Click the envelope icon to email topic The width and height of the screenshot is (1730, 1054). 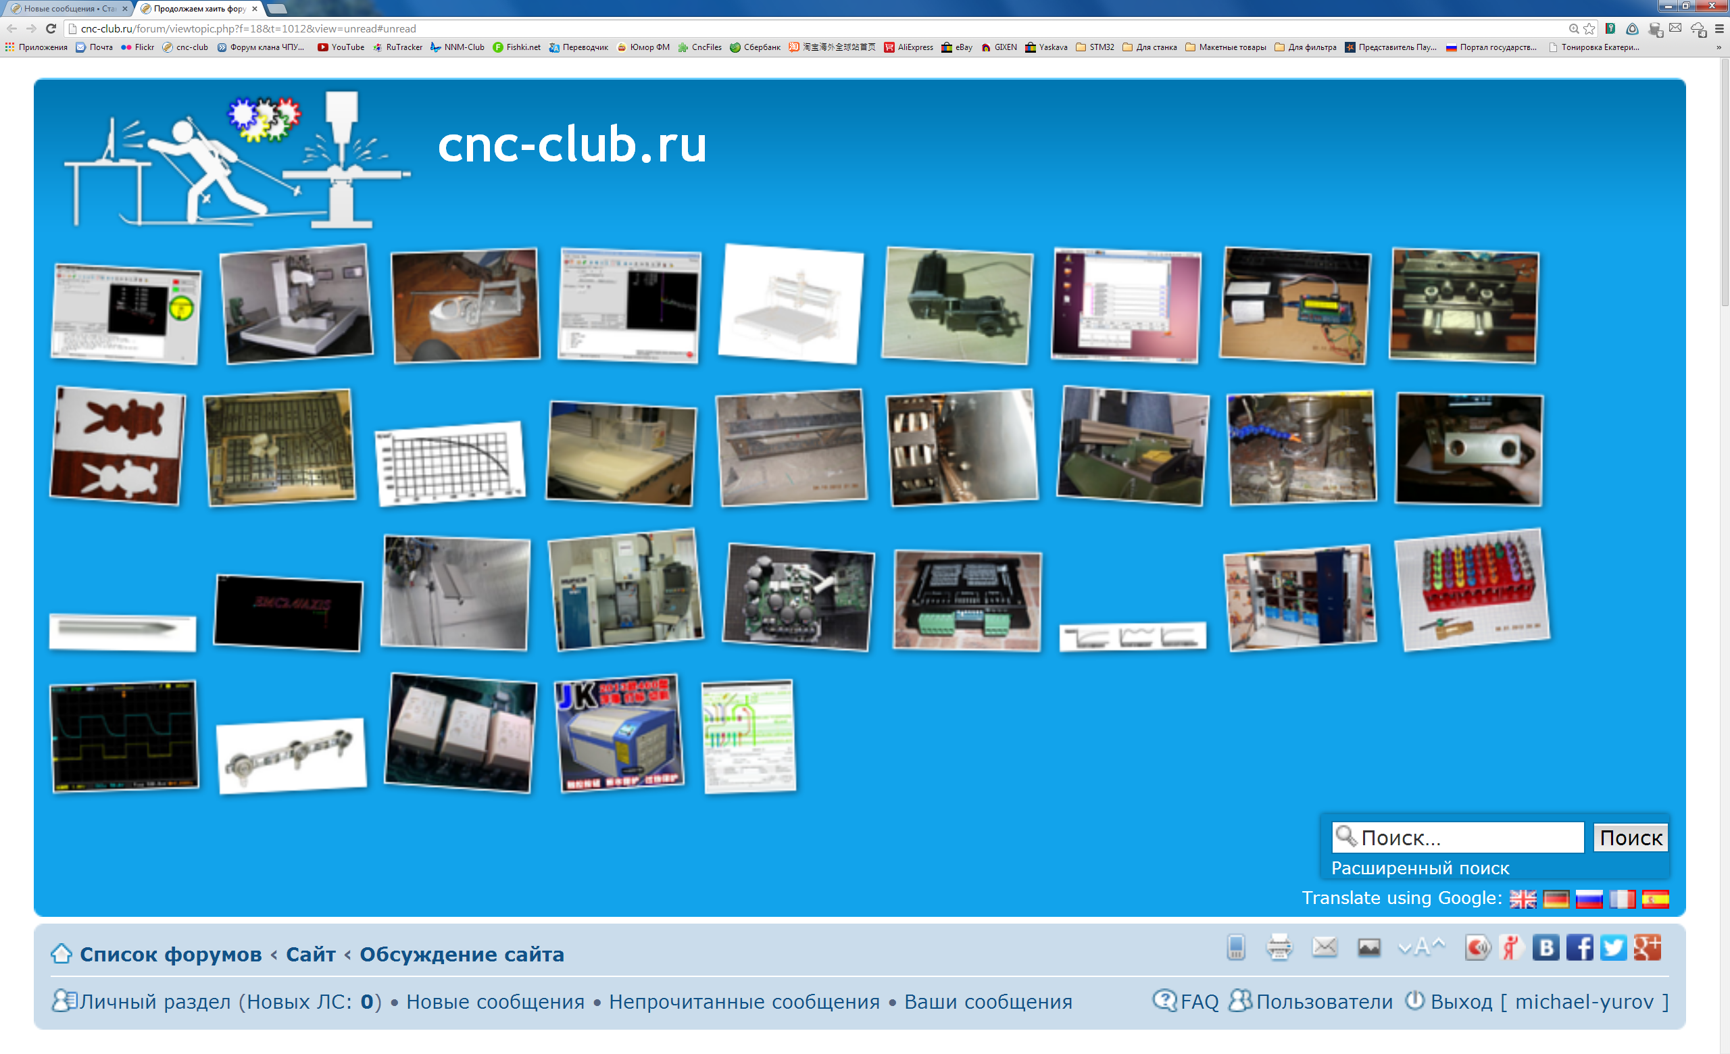(1324, 947)
